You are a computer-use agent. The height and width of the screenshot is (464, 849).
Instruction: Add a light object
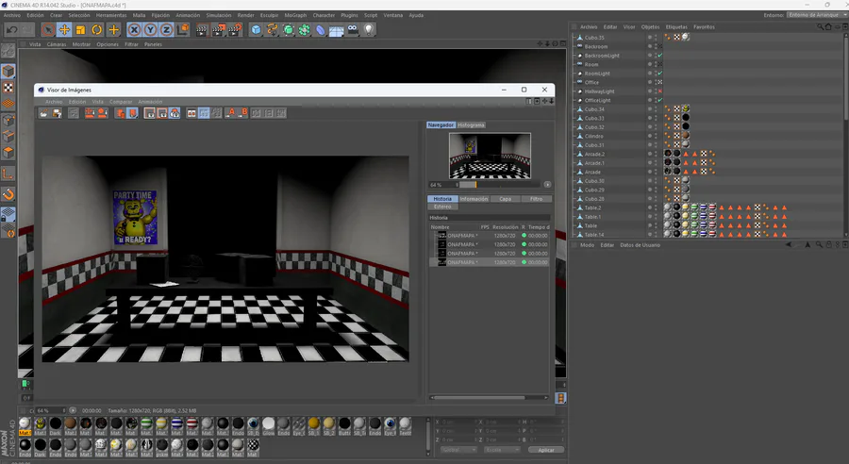(x=369, y=30)
